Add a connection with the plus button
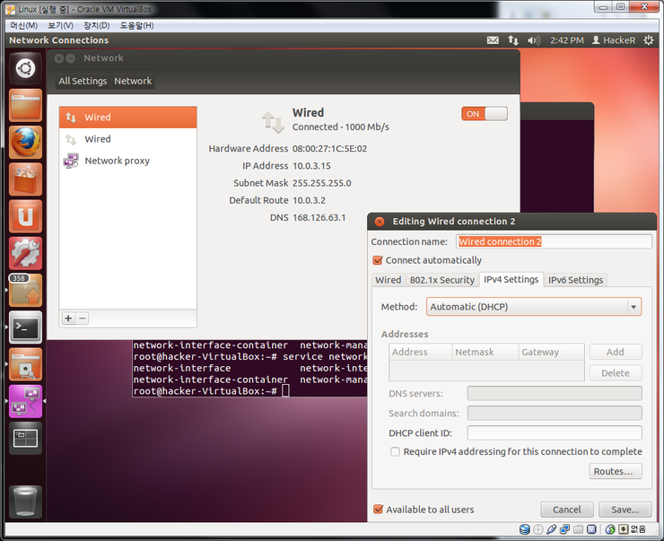This screenshot has width=664, height=541. click(68, 318)
